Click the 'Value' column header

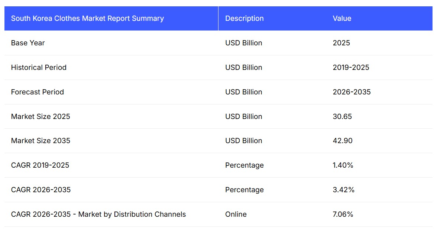tap(342, 18)
